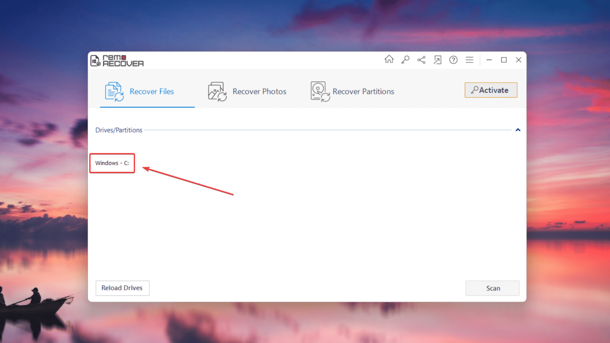The width and height of the screenshot is (610, 343).
Task: Click the Reload Drives button
Action: pyautogui.click(x=122, y=288)
